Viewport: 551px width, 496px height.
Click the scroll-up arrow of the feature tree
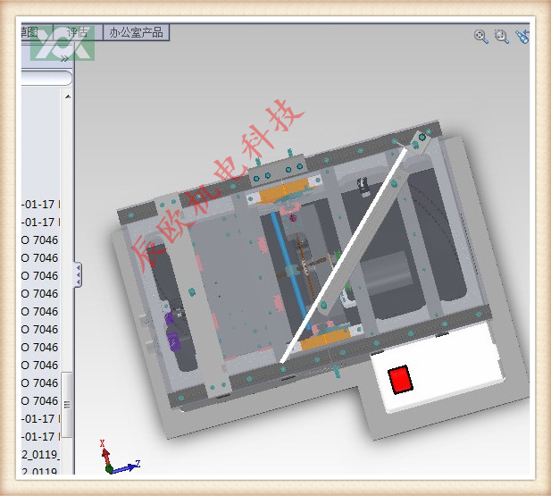[68, 97]
